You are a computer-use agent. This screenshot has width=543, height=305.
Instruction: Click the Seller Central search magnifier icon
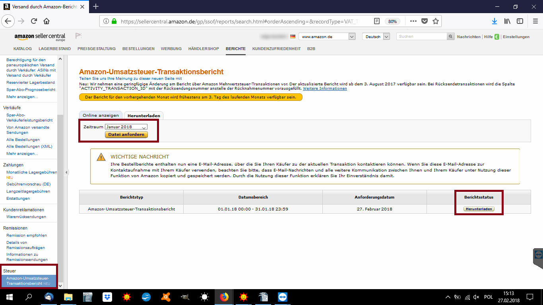tap(450, 37)
